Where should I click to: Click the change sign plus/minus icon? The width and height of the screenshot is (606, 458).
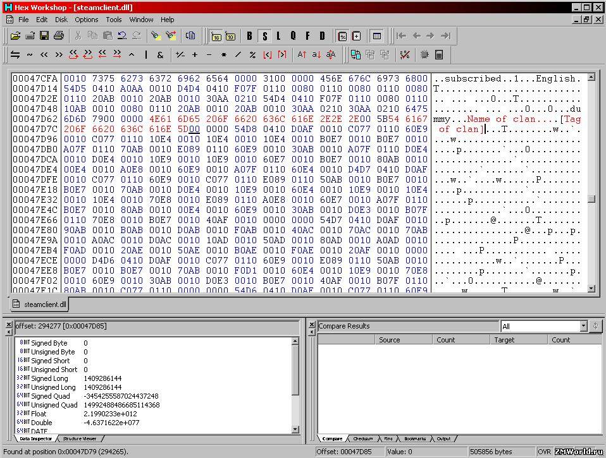[x=180, y=55]
